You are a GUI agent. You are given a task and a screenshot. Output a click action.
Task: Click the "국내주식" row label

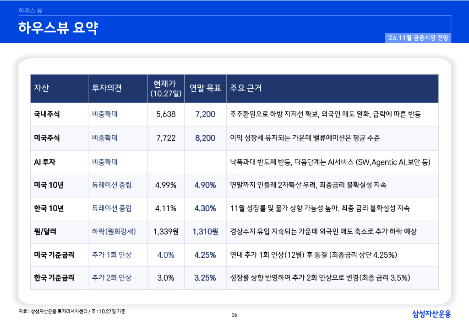click(47, 114)
